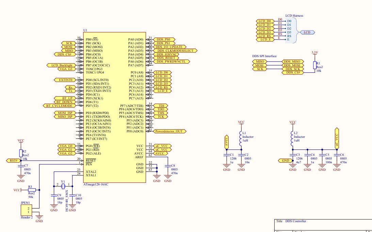Select the DDS_CLKMODESELECT port
The width and height of the screenshot is (372, 232).
pyautogui.click(x=175, y=51)
